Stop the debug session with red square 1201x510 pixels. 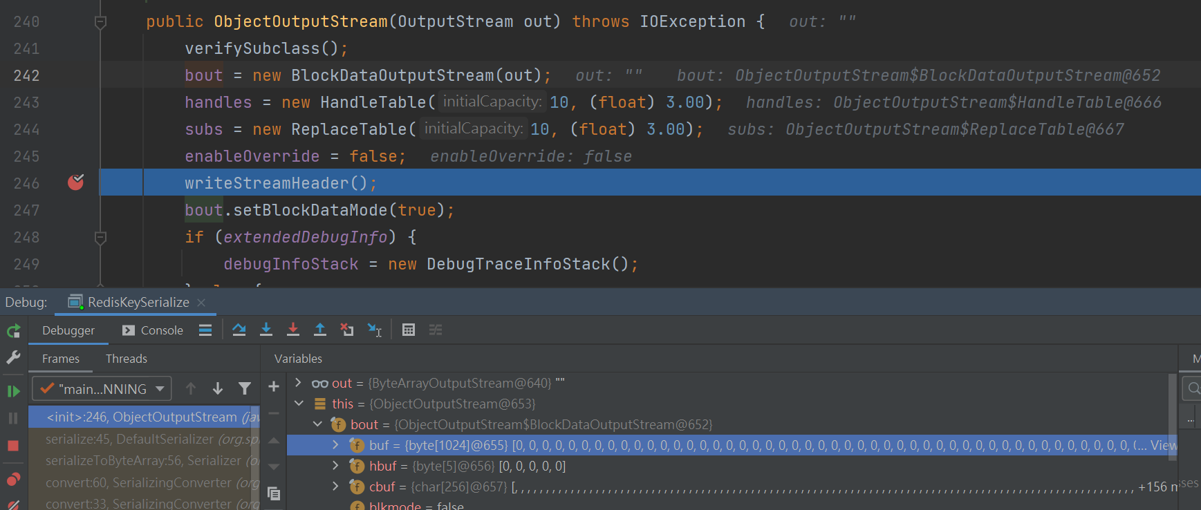tap(13, 446)
